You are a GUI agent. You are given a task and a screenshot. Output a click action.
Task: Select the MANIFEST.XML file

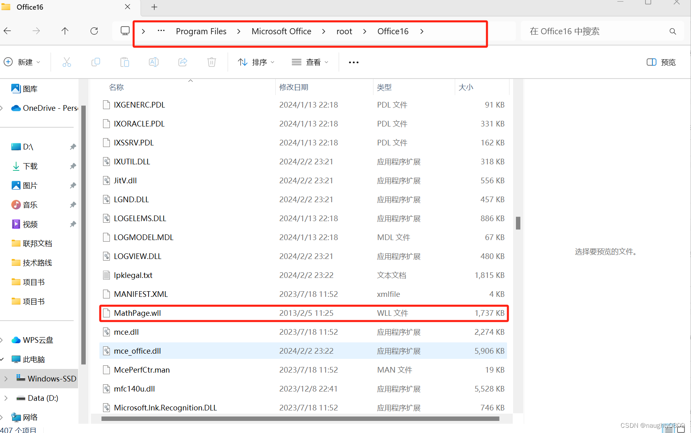303,294
